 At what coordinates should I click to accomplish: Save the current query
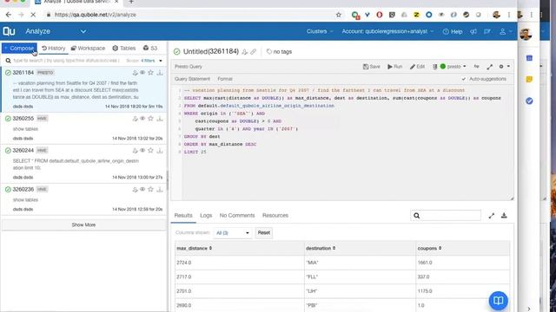point(371,67)
